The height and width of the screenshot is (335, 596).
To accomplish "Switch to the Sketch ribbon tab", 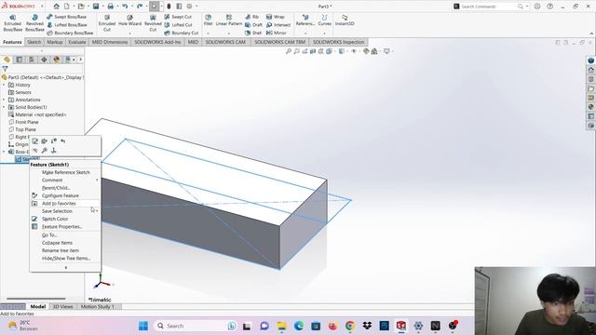I will (34, 42).
